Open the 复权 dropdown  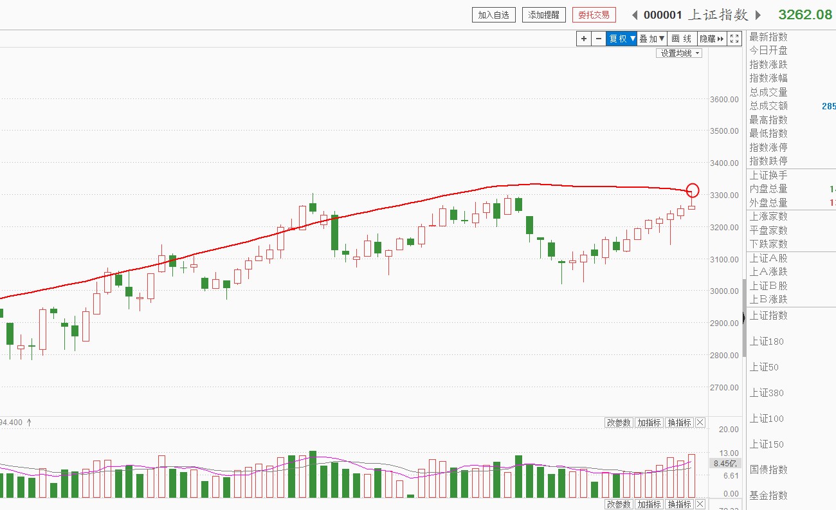click(621, 39)
